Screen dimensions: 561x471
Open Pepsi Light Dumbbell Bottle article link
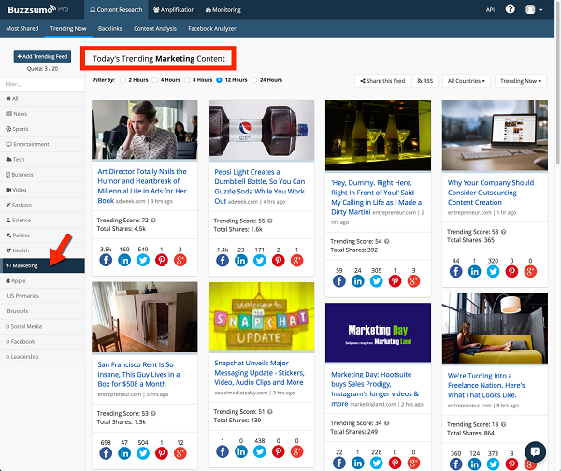tap(259, 186)
